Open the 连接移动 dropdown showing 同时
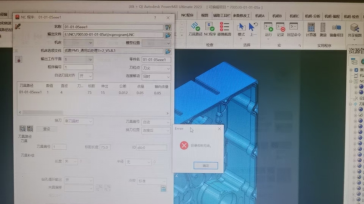This screenshot has height=204, width=364. tap(156, 77)
